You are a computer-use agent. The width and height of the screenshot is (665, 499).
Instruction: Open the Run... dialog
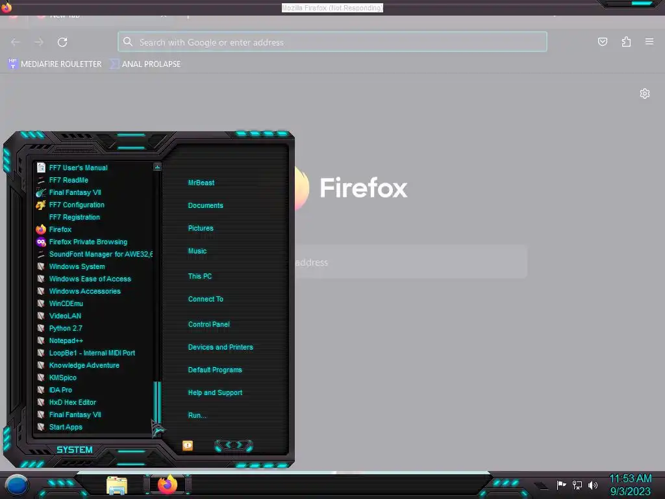pos(197,415)
